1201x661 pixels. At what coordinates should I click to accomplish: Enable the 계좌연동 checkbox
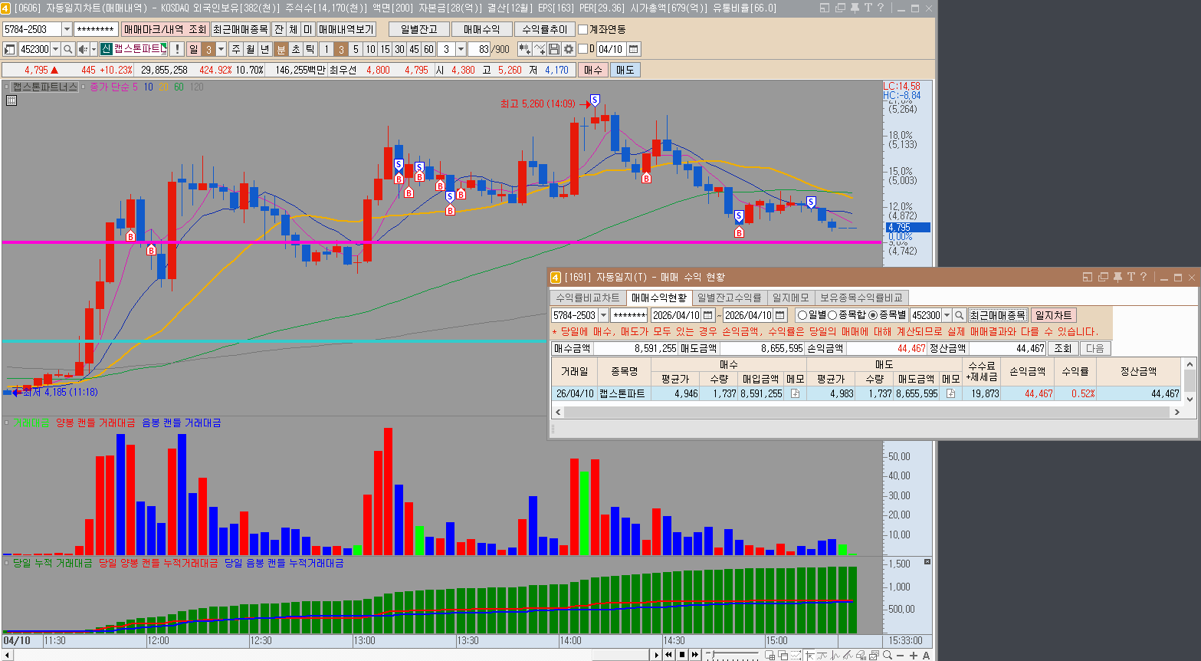[x=582, y=29]
